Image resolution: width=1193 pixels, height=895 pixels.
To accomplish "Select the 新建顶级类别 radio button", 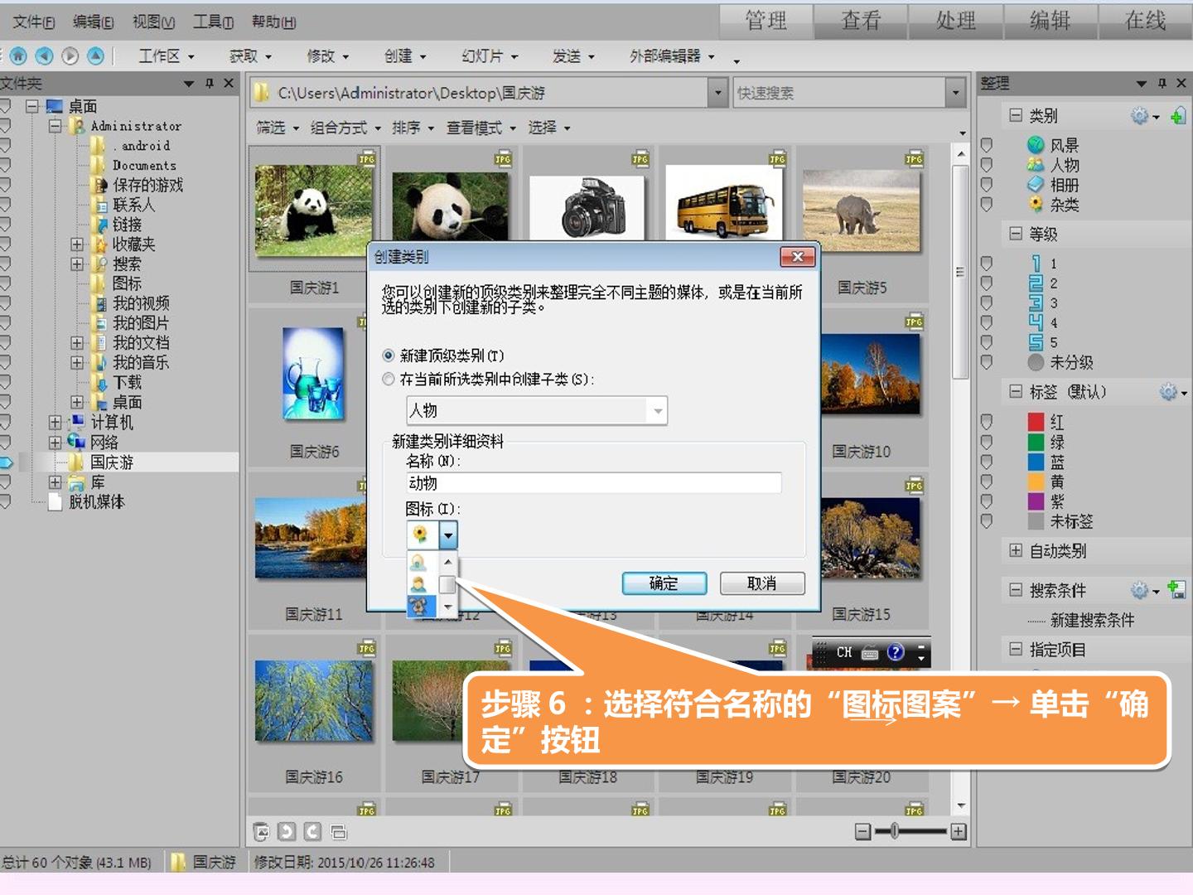I will tap(388, 356).
